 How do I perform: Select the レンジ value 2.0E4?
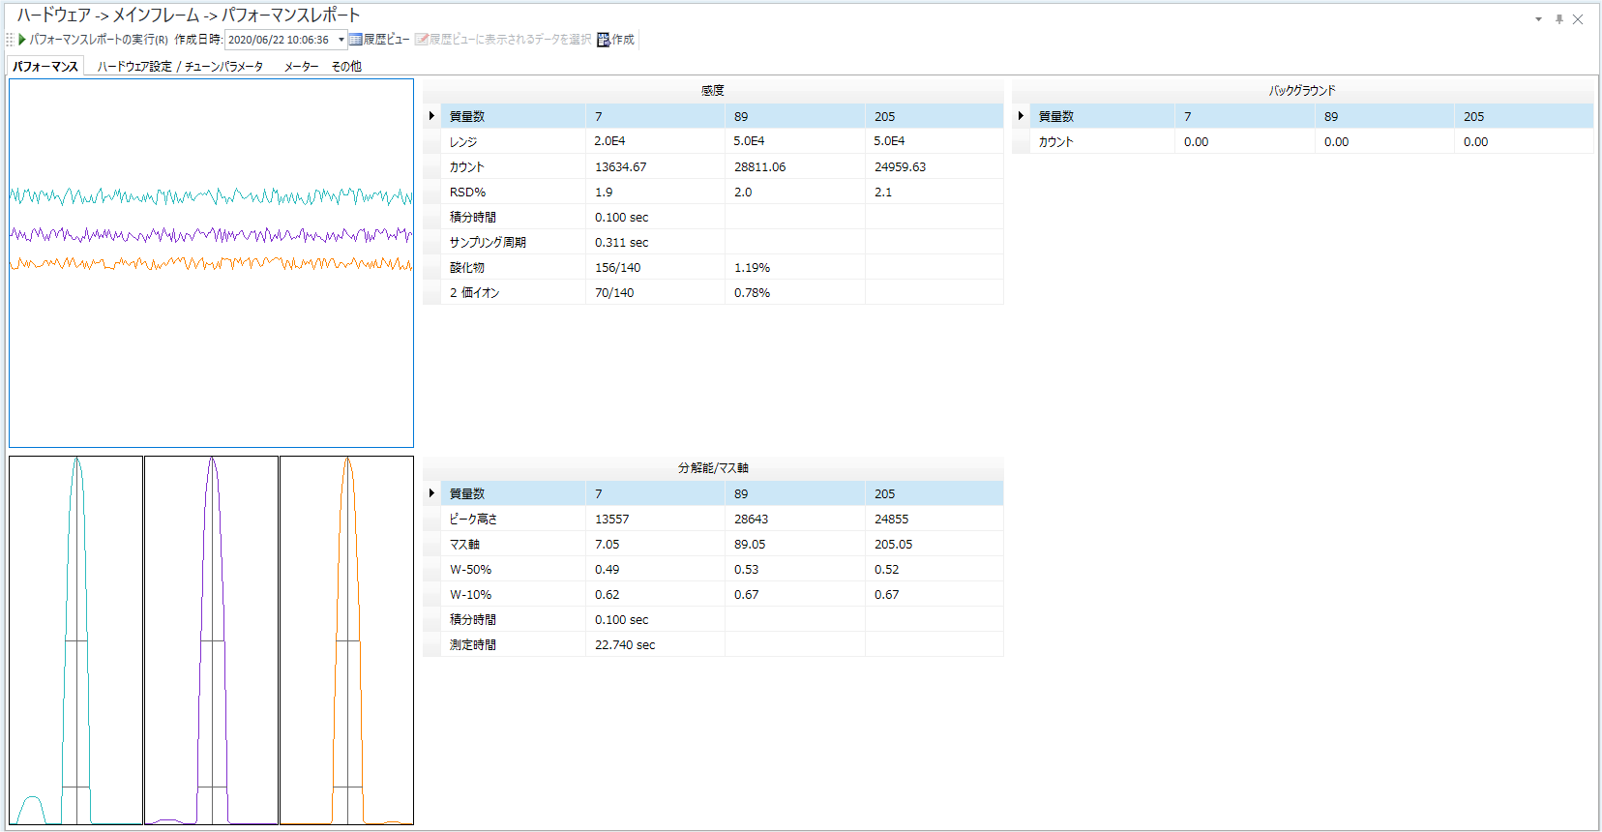(655, 141)
